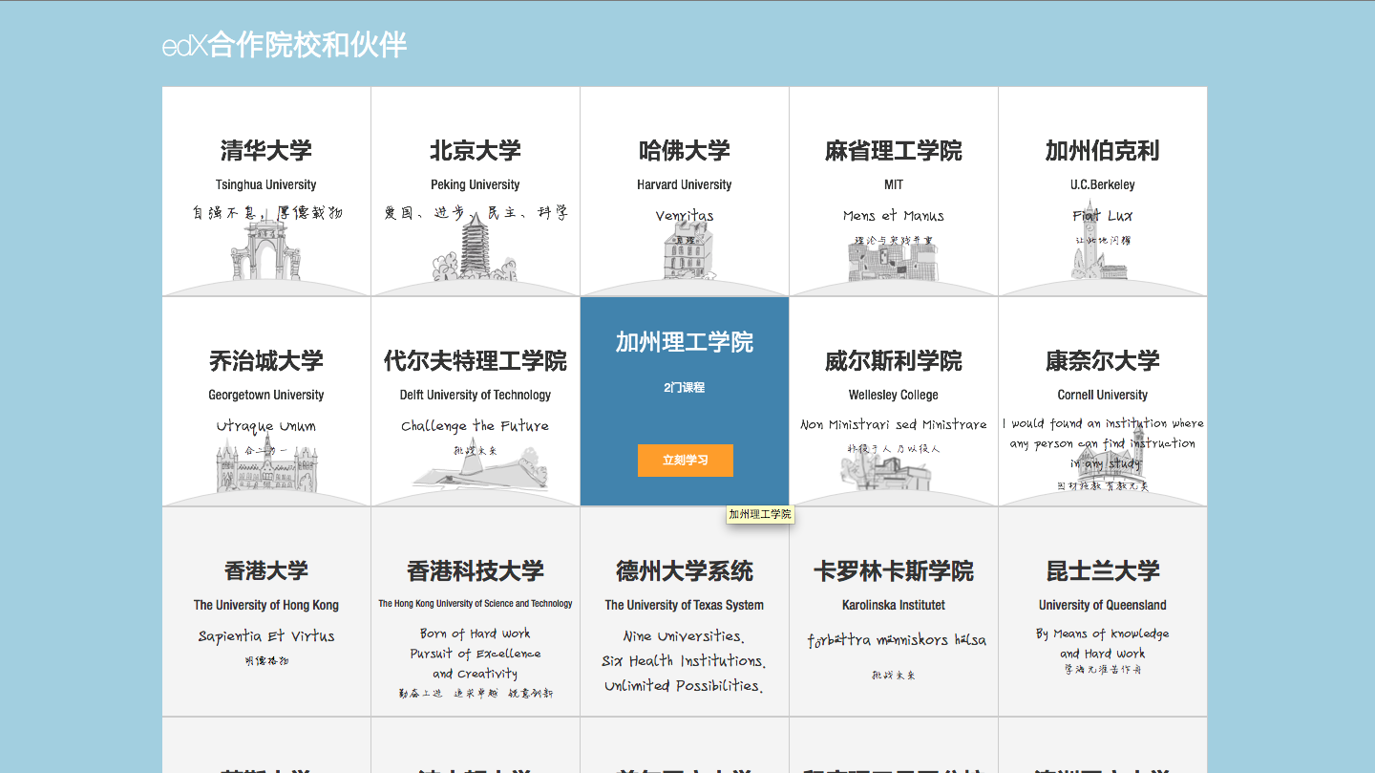Viewport: 1375px width, 773px height.
Task: Open the 香港大学 University of Hong Kong card
Action: [x=266, y=612]
